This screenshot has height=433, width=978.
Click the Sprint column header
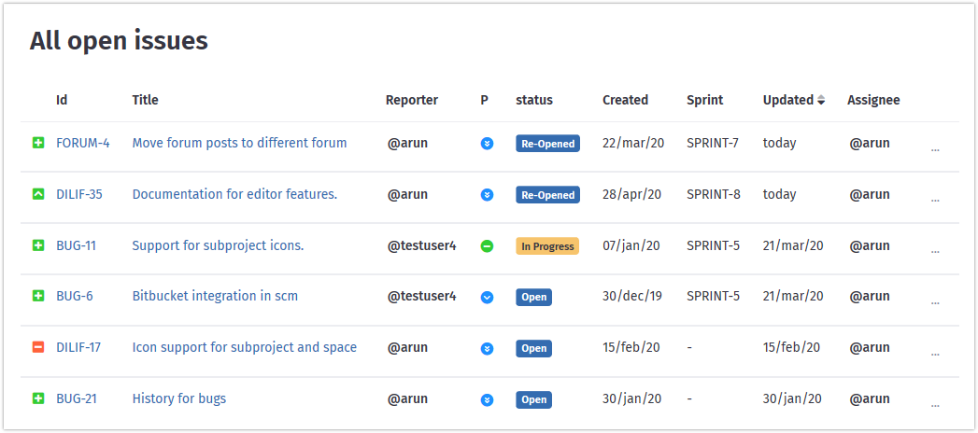click(x=704, y=100)
